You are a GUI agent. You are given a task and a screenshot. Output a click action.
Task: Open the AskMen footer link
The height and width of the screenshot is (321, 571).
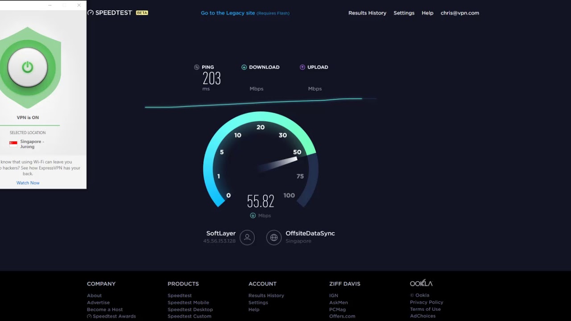339,302
